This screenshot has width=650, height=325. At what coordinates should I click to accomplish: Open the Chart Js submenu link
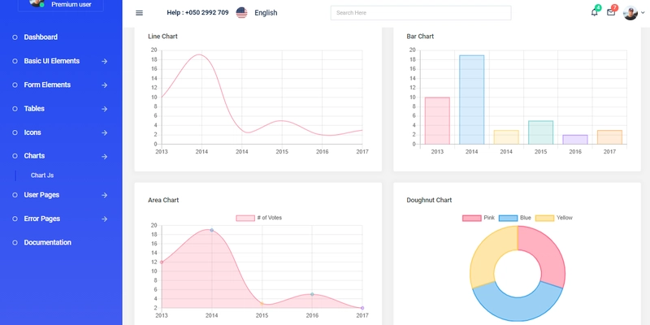[x=42, y=175]
